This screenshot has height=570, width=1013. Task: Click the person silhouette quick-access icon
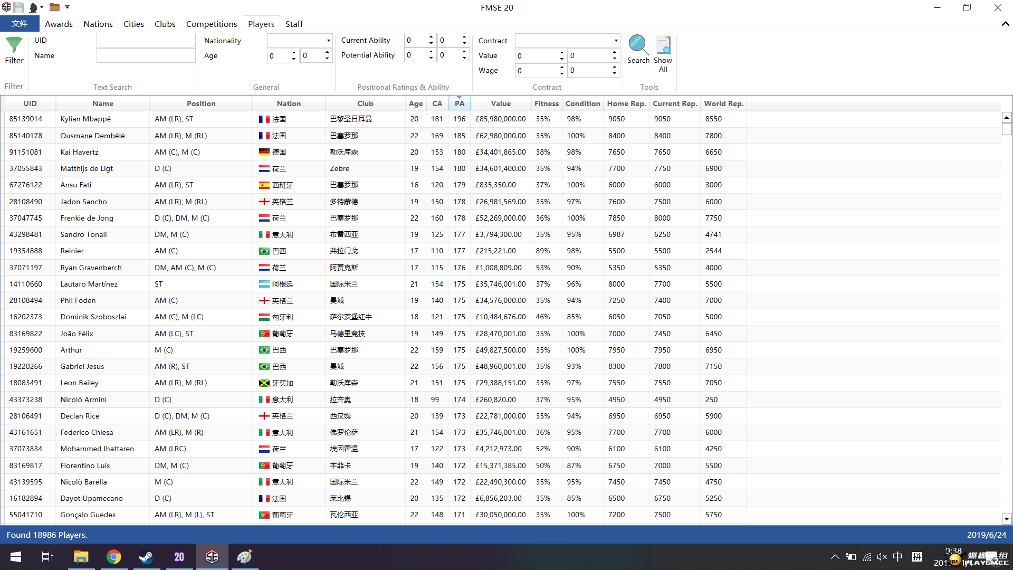coord(33,7)
